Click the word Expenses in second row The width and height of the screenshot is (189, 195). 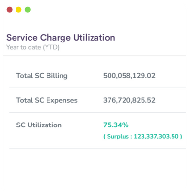pos(62,101)
